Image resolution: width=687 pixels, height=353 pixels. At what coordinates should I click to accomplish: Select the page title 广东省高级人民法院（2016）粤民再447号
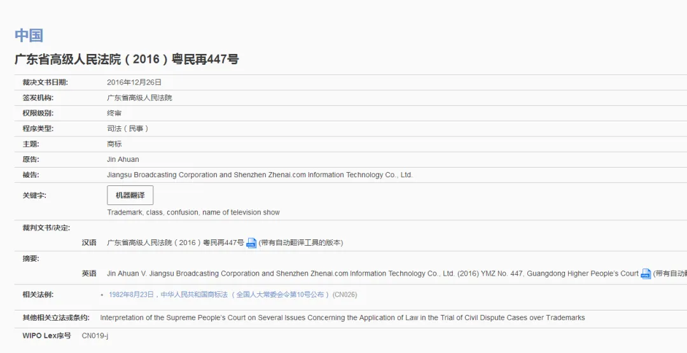click(x=127, y=59)
